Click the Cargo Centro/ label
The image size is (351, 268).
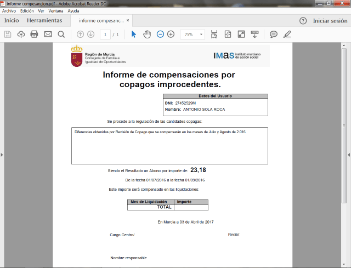(x=122, y=235)
